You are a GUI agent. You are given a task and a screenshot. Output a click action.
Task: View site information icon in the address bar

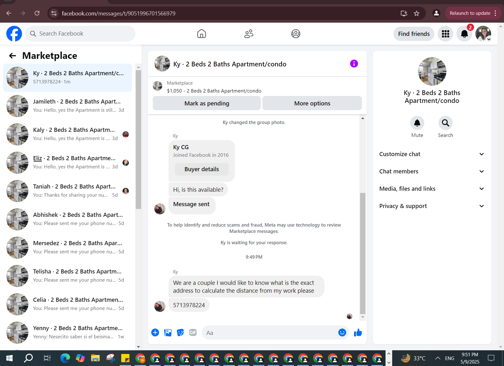pos(54,13)
